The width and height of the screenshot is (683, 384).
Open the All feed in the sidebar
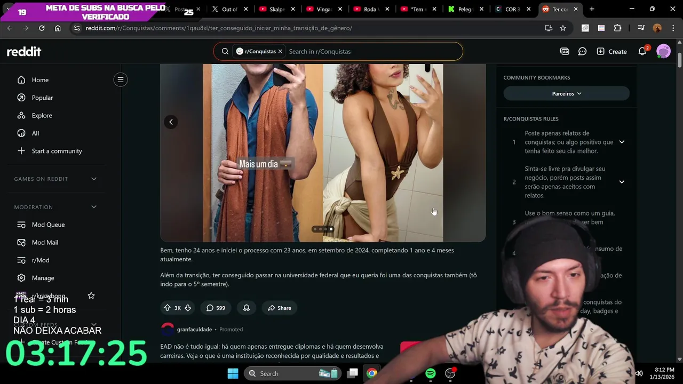coord(35,133)
